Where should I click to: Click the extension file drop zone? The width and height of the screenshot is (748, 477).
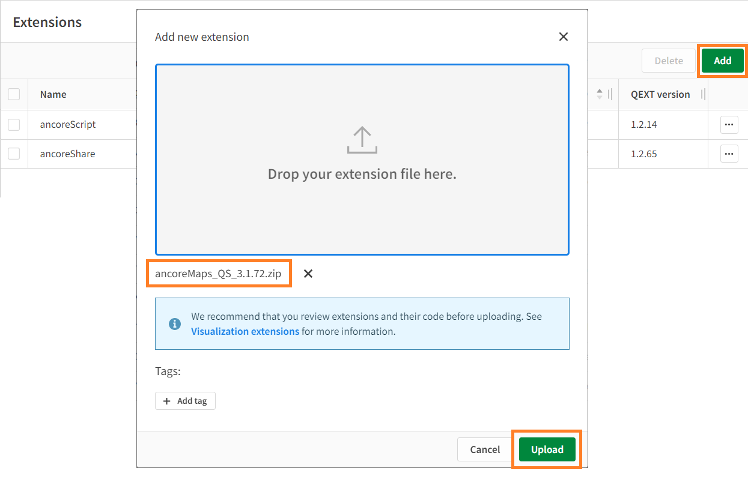pyautogui.click(x=362, y=160)
